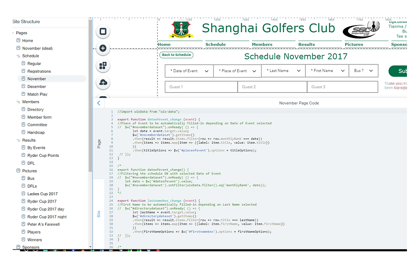This screenshot has width=414, height=267.
Task: Click the page icon beside Regular
Action: [23, 63]
